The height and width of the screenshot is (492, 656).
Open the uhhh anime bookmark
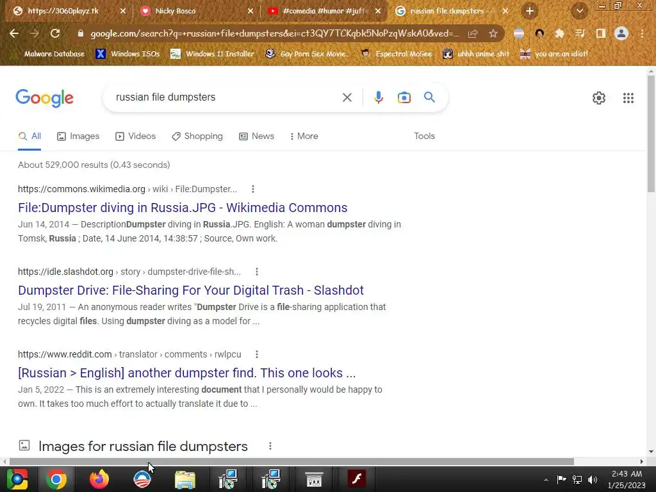click(476, 54)
